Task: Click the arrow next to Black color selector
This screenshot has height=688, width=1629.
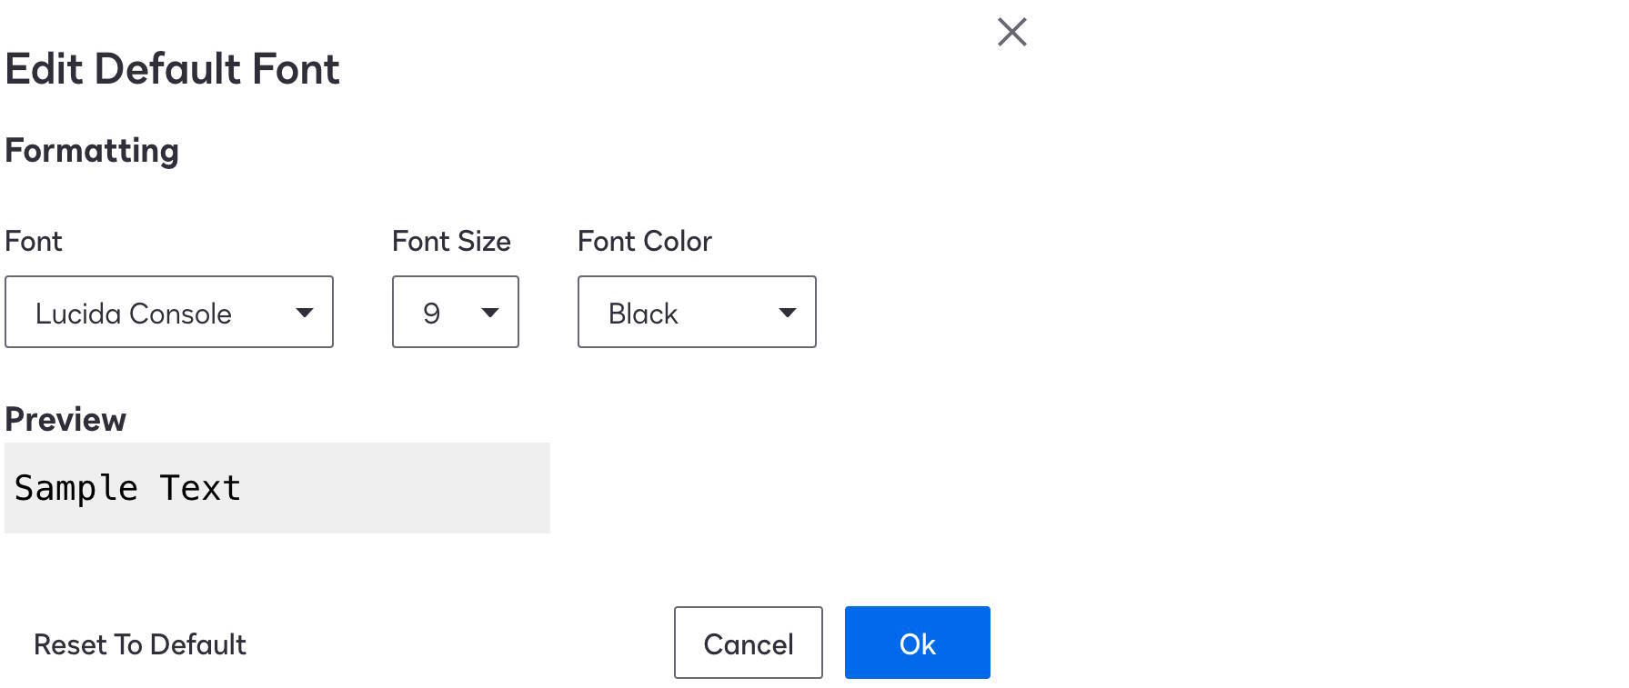Action: point(788,312)
